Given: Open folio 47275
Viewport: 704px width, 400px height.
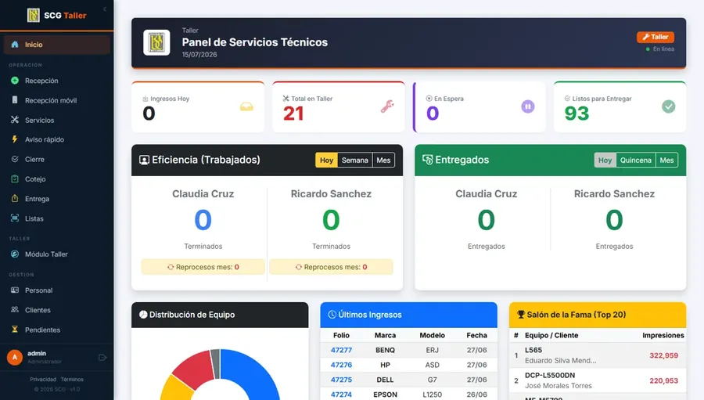Looking at the screenshot, I should coord(341,380).
